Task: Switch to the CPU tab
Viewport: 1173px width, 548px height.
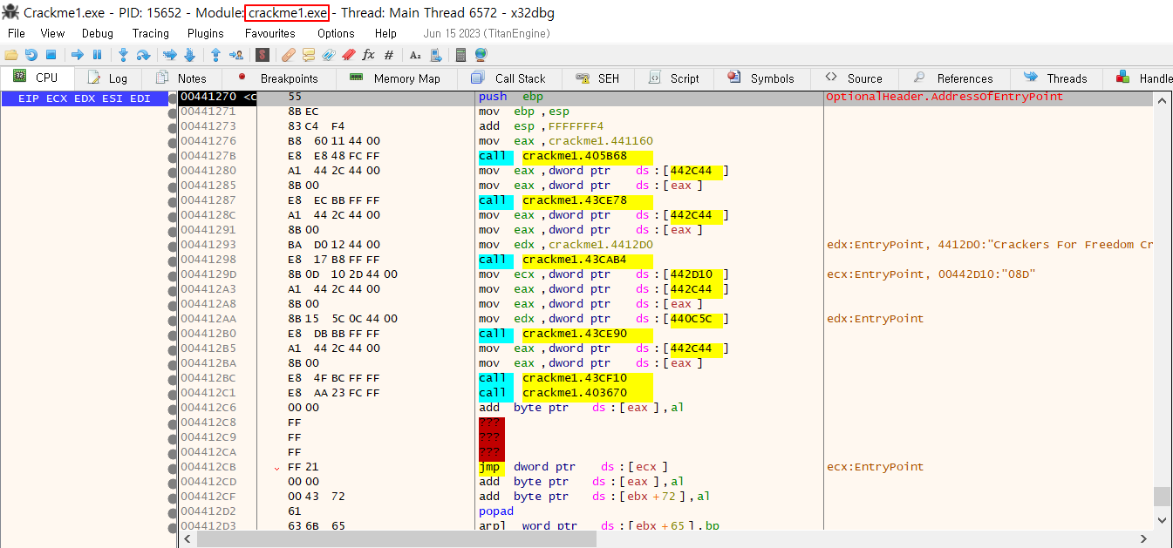Action: [x=36, y=78]
